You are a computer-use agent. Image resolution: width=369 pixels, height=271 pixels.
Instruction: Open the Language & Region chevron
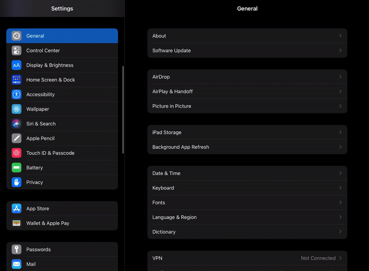tap(340, 217)
